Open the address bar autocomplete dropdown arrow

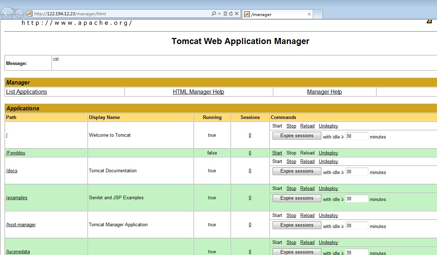(x=220, y=13)
